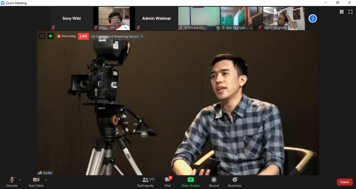Click the Zoom Meeting title bar icon
356x189 pixels.
click(3, 3)
